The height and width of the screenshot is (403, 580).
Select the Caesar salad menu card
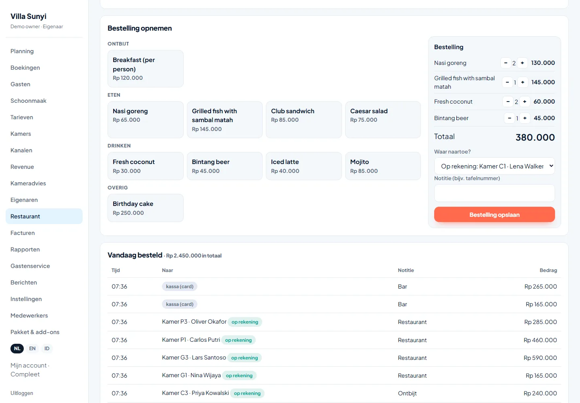coord(383,120)
